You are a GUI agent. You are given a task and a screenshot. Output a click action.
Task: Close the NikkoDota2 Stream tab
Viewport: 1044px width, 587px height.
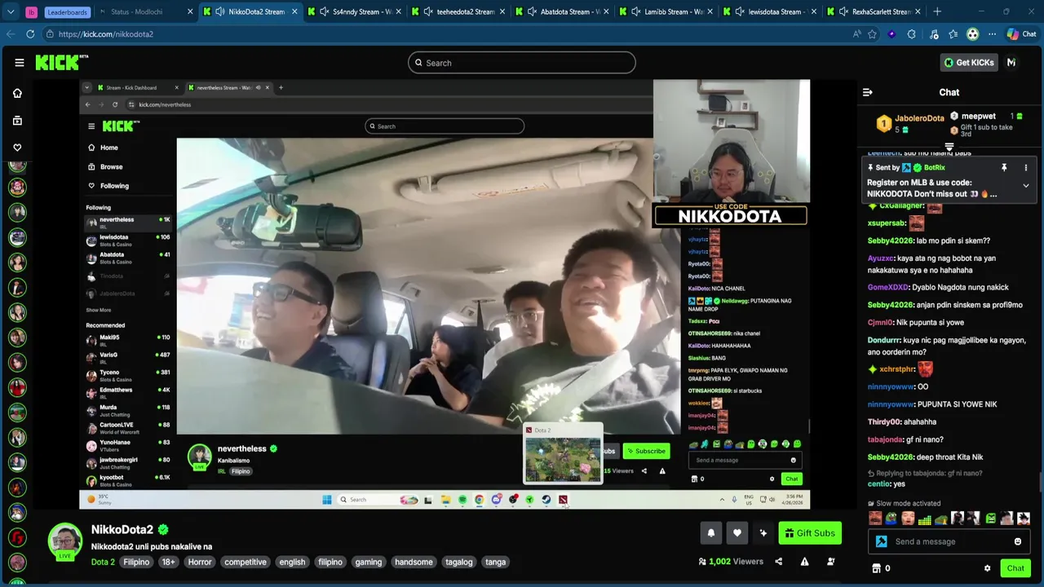point(294,11)
